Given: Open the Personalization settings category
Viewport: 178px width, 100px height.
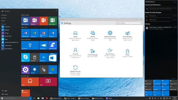Looking at the screenshot, I should pos(127,36).
